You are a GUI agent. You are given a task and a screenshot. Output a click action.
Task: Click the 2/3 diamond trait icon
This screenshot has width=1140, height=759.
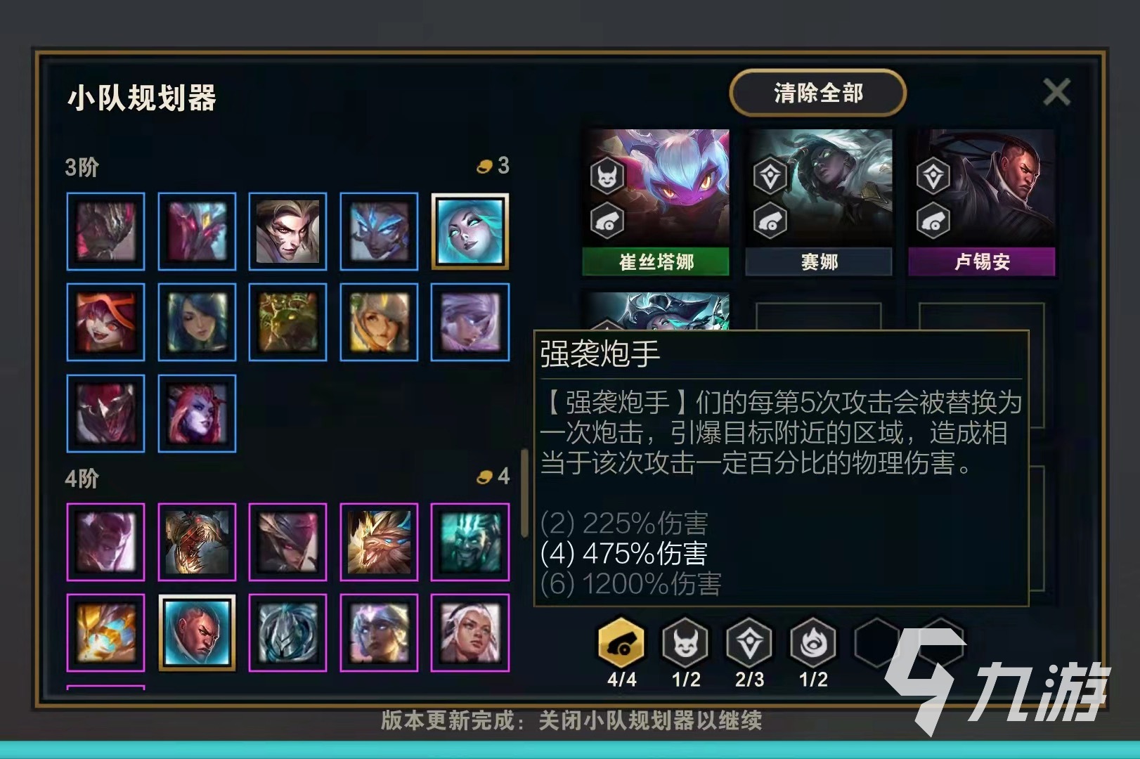[749, 643]
